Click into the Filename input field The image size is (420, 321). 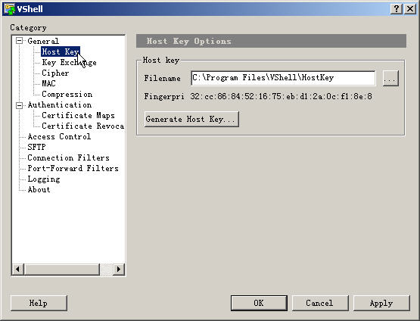(x=283, y=78)
